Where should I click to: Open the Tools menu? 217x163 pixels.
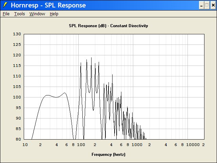(x=20, y=14)
